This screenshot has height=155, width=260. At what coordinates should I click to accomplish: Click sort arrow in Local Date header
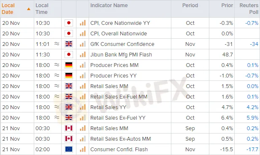(29, 9)
